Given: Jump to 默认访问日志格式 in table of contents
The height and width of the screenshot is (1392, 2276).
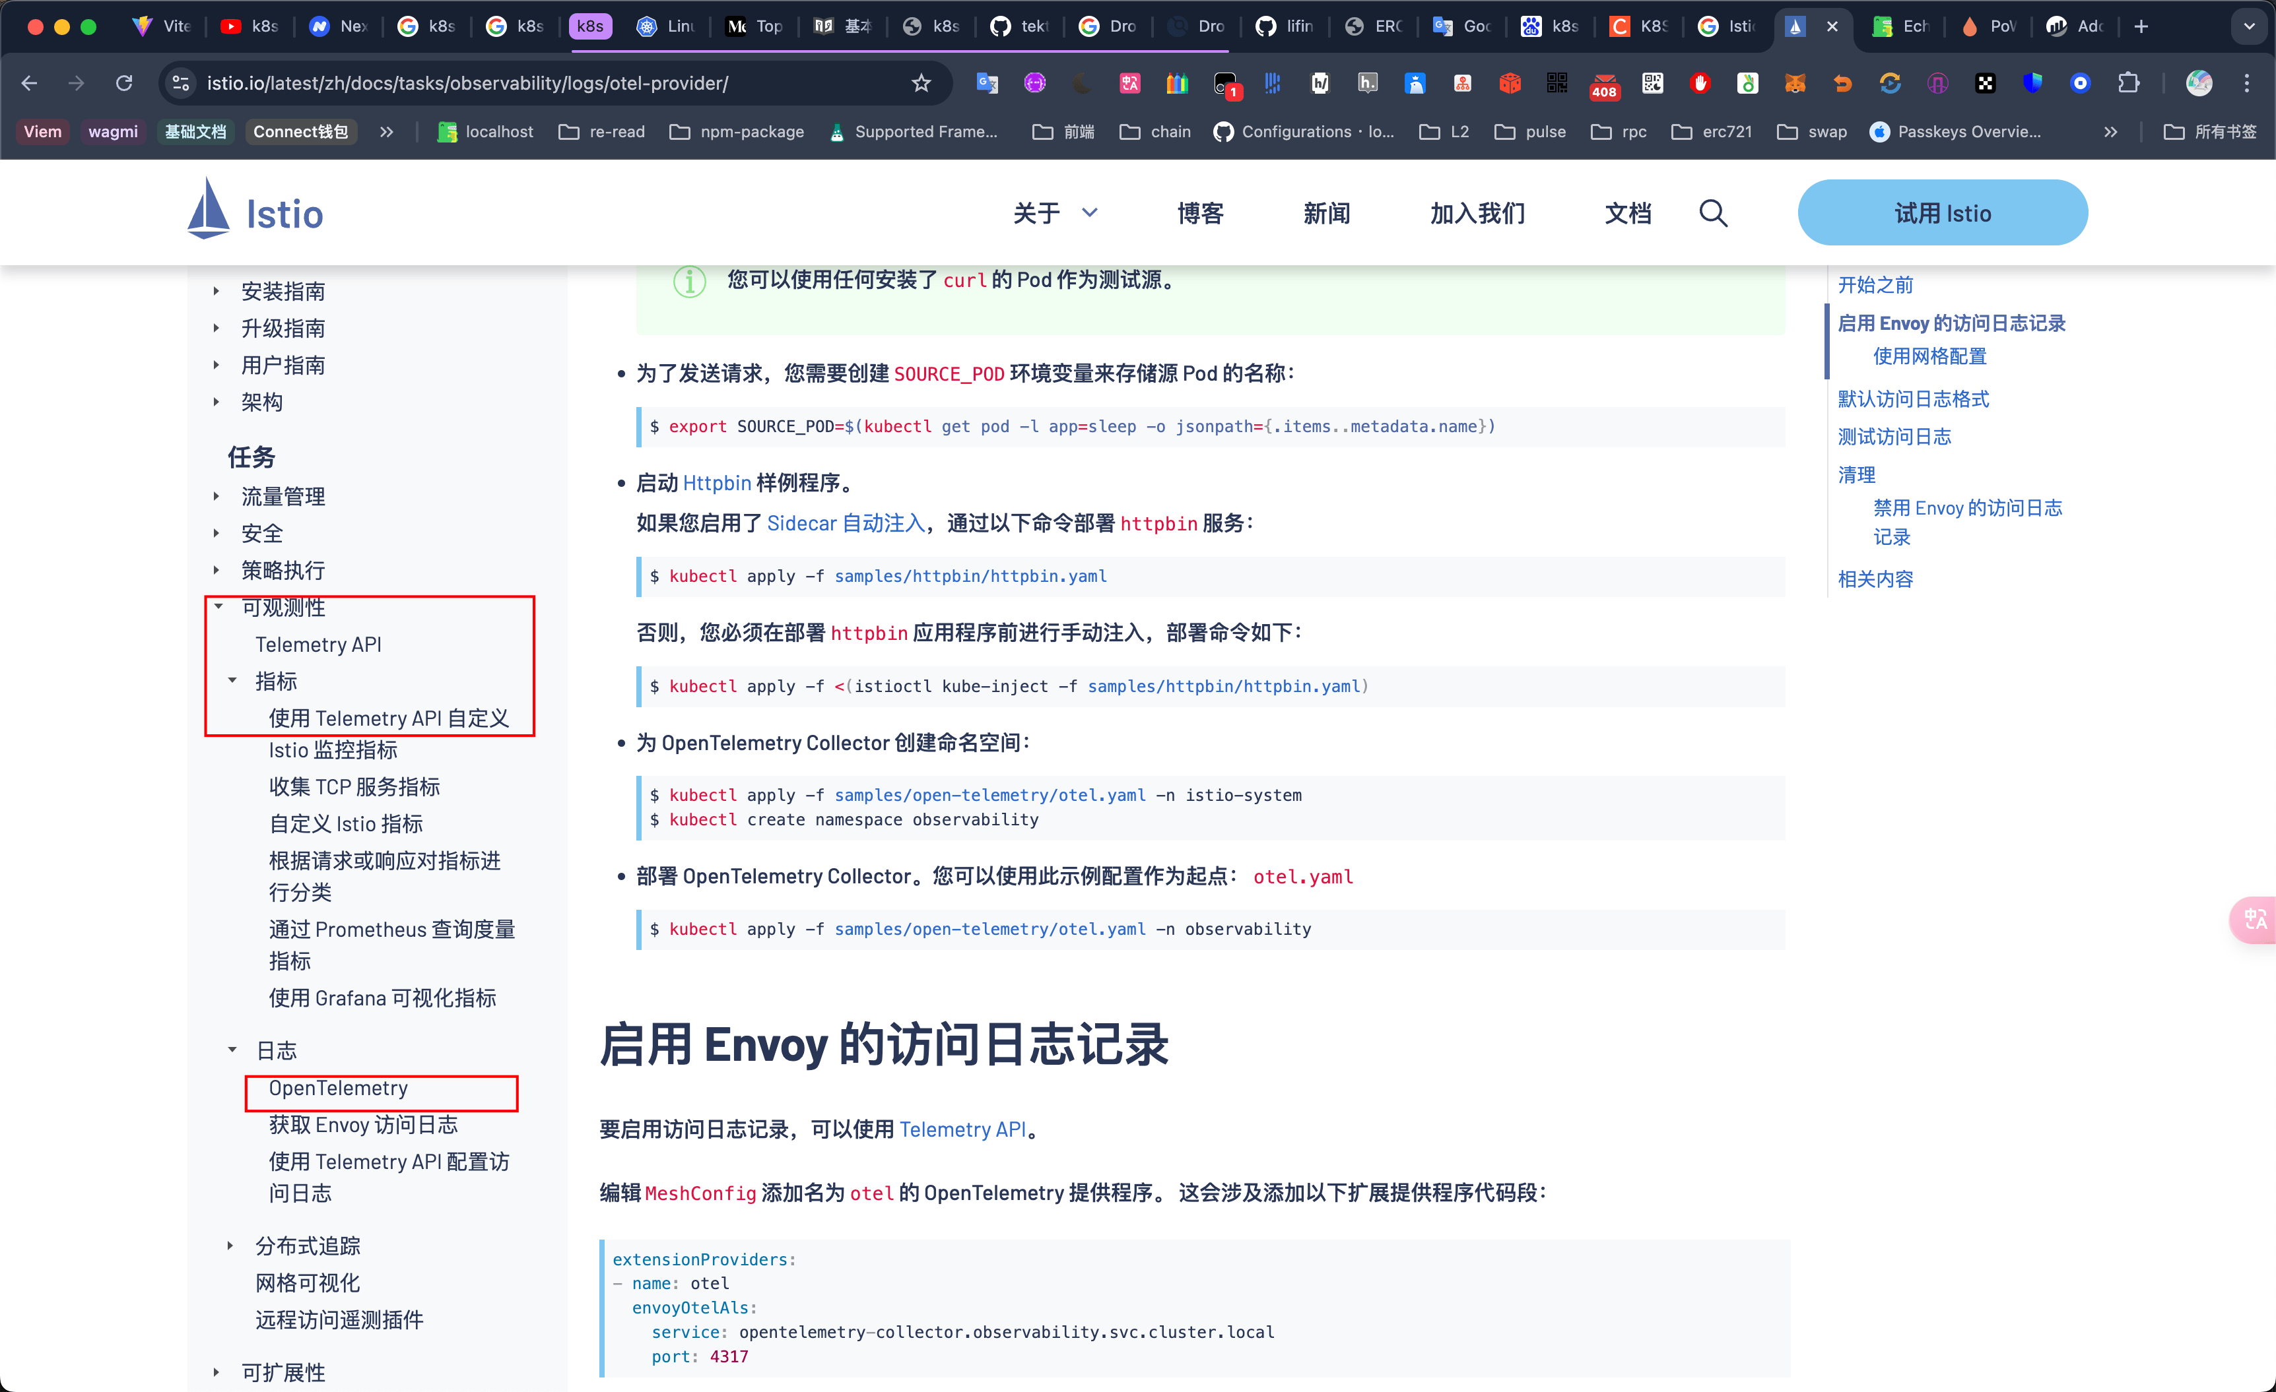Looking at the screenshot, I should 1913,398.
